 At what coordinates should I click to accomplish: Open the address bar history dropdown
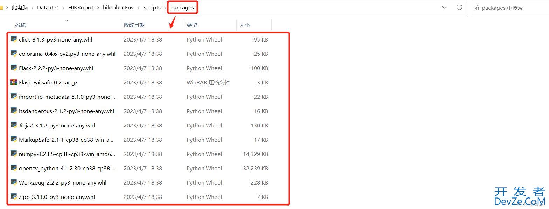click(x=444, y=7)
